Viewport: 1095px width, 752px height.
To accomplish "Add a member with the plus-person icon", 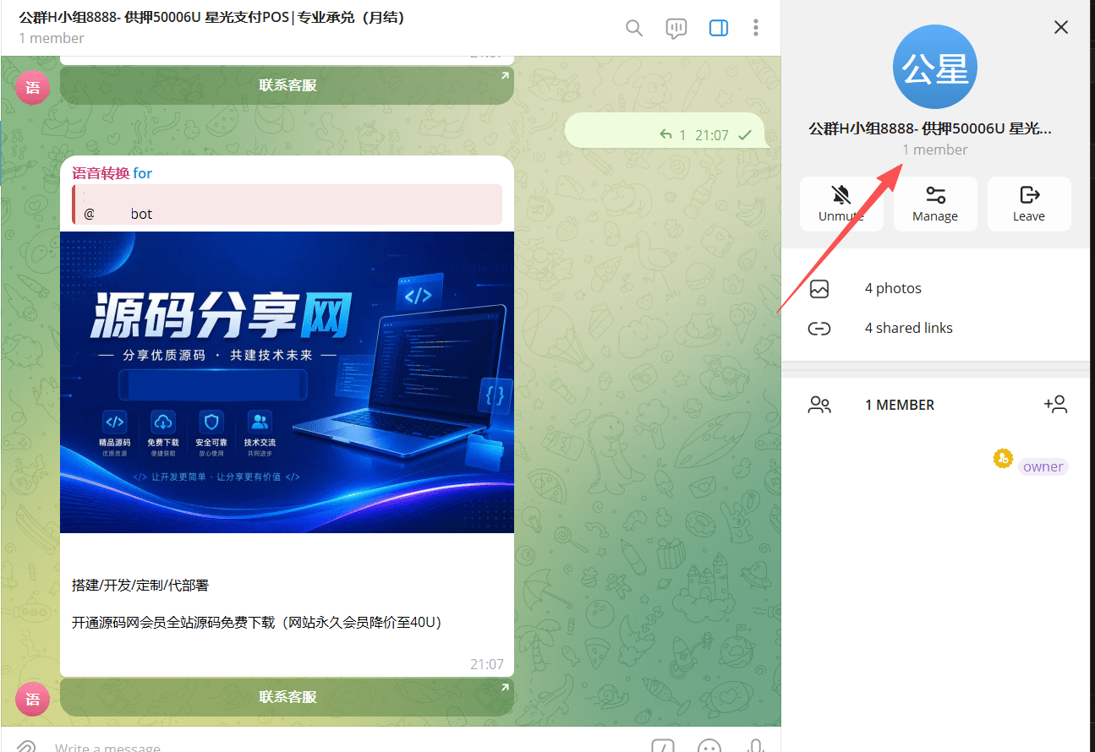I will click(x=1055, y=404).
